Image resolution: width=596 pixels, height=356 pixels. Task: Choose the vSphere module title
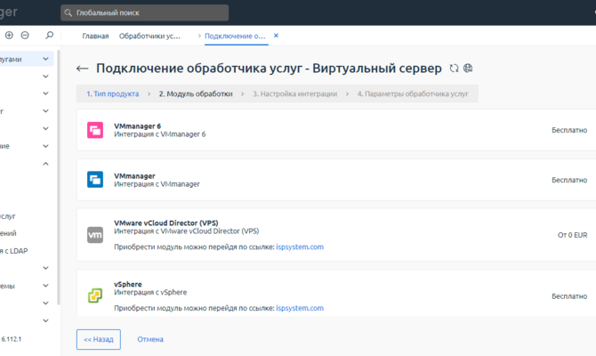128,284
